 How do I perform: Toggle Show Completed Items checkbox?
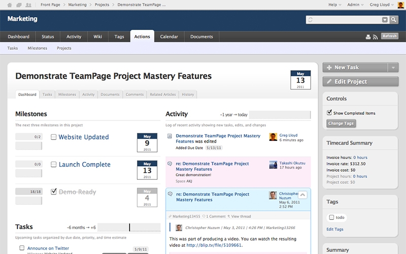[x=329, y=113]
